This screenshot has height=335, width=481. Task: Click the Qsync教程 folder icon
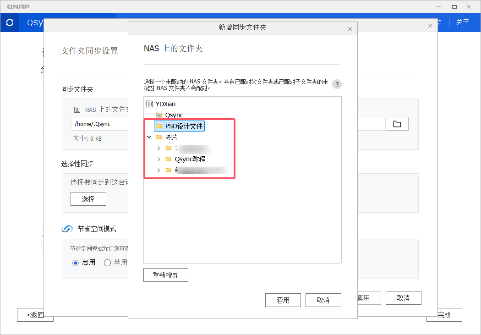[x=169, y=159]
